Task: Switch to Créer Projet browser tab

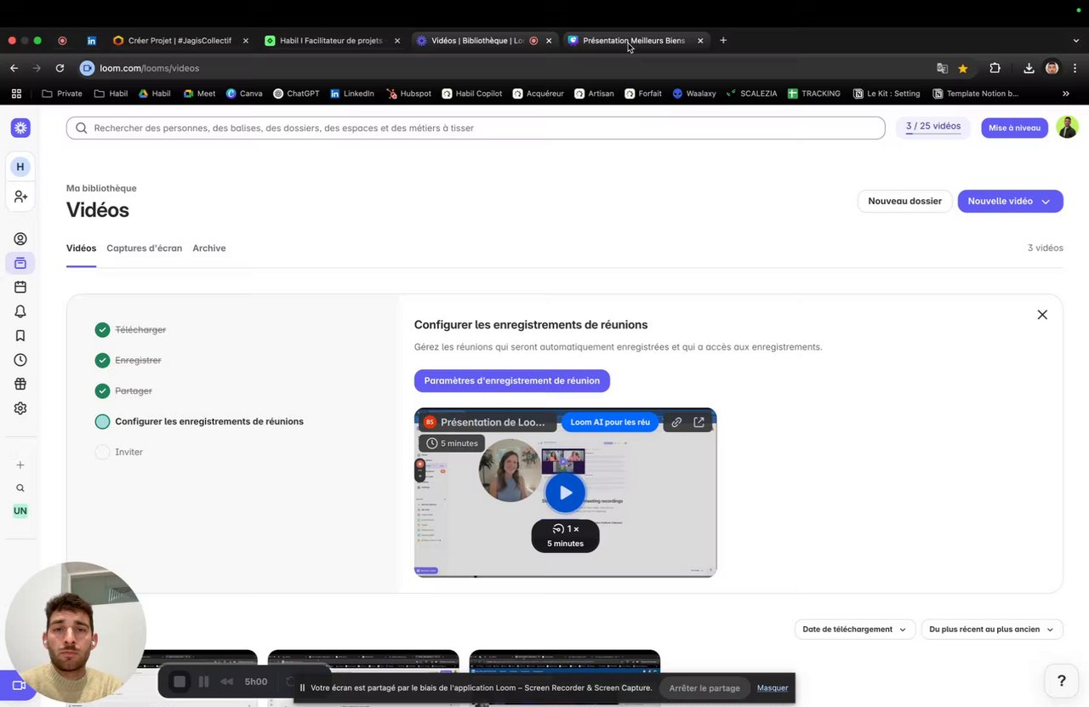Action: click(x=180, y=40)
